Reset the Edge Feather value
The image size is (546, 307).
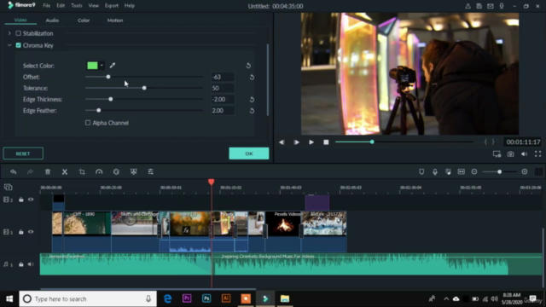coord(252,111)
